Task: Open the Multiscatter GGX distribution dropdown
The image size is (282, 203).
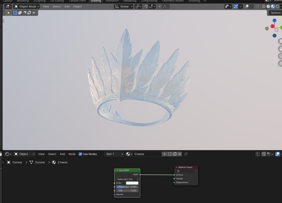Action: pos(127,179)
